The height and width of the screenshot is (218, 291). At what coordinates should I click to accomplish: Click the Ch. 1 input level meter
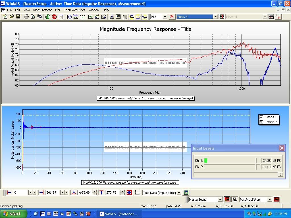tap(230, 161)
